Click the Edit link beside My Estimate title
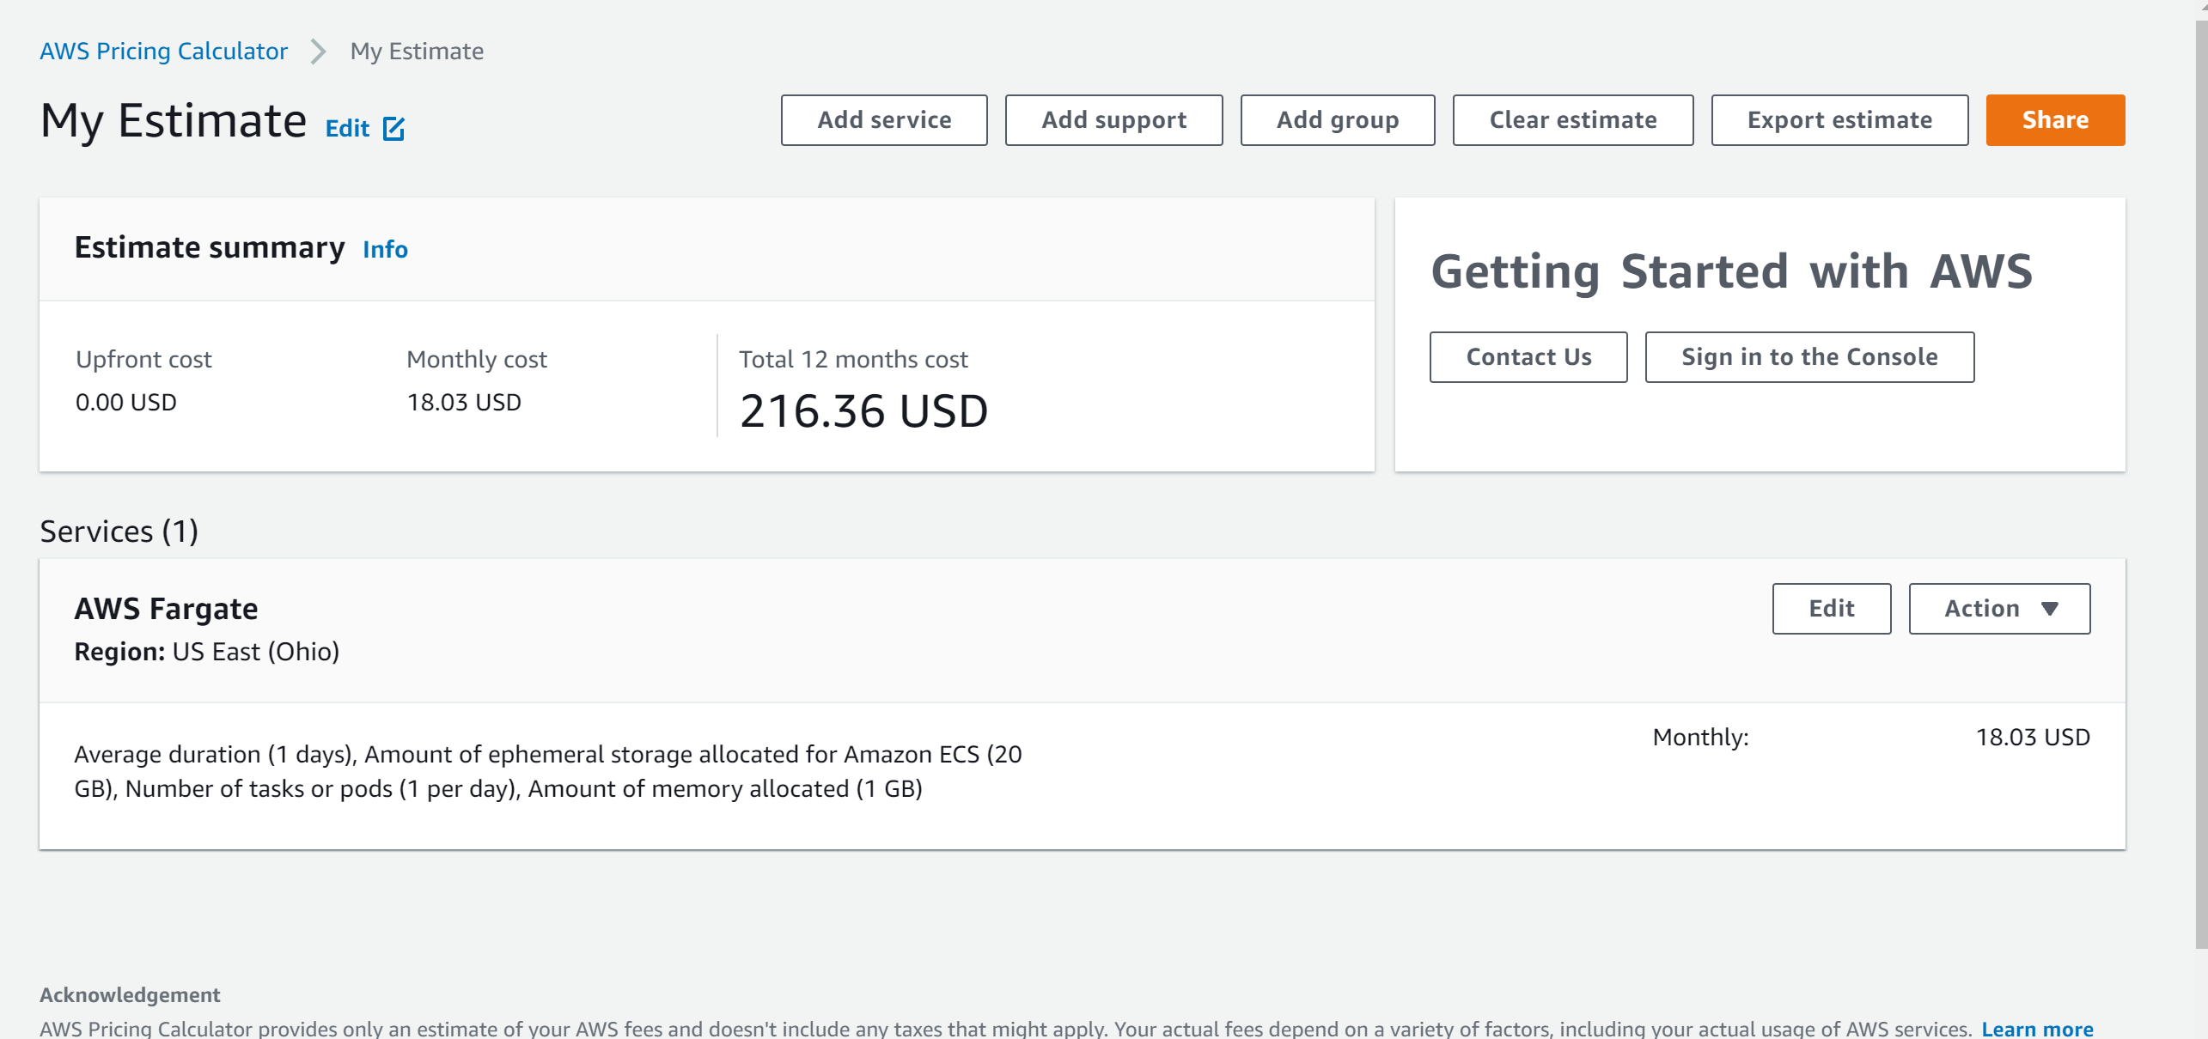Screen dimensions: 2208x1039 click(x=347, y=129)
